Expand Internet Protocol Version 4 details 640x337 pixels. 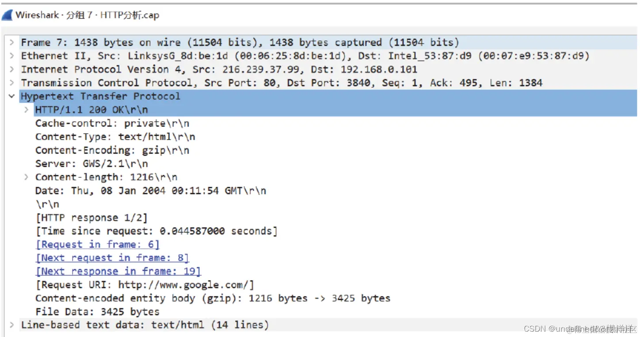12,70
